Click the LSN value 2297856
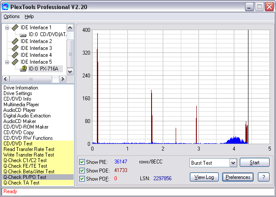This screenshot has height=197, width=276. (162, 179)
